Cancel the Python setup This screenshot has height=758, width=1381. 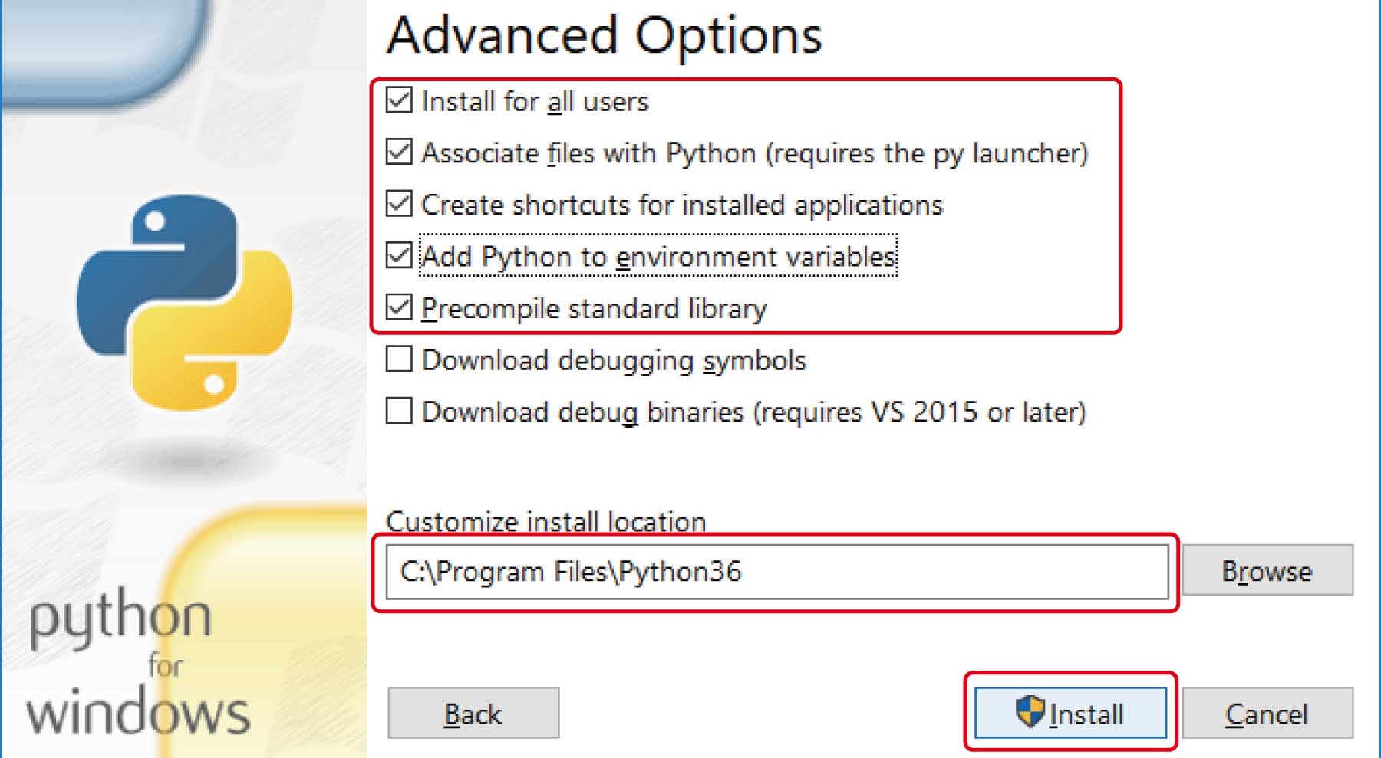pyautogui.click(x=1267, y=714)
